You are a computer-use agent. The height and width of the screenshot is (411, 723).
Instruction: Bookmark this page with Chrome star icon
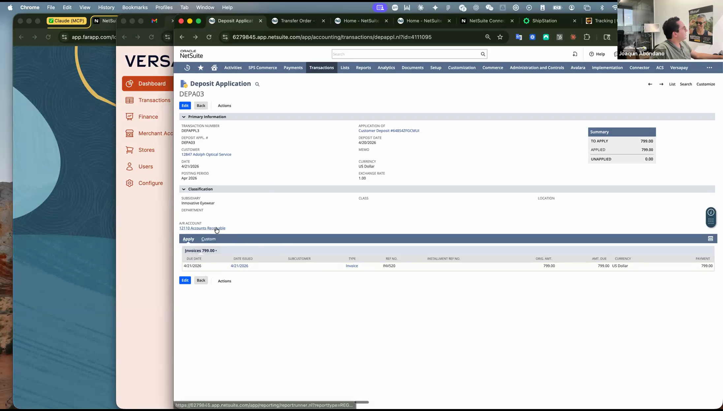[x=500, y=37]
